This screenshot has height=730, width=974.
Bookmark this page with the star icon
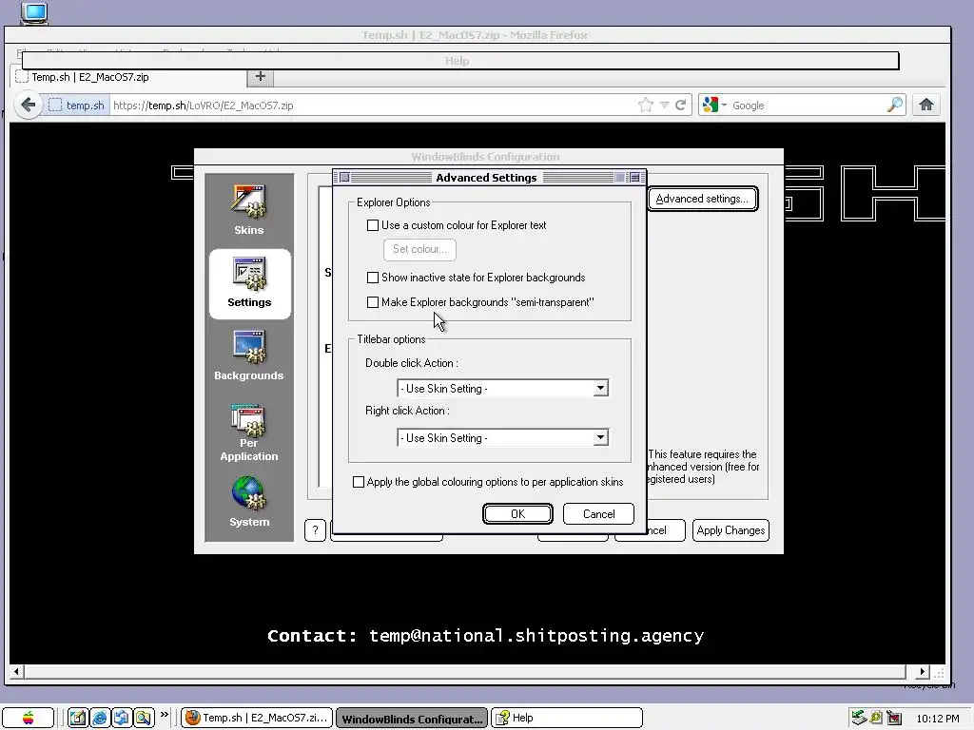pos(646,105)
